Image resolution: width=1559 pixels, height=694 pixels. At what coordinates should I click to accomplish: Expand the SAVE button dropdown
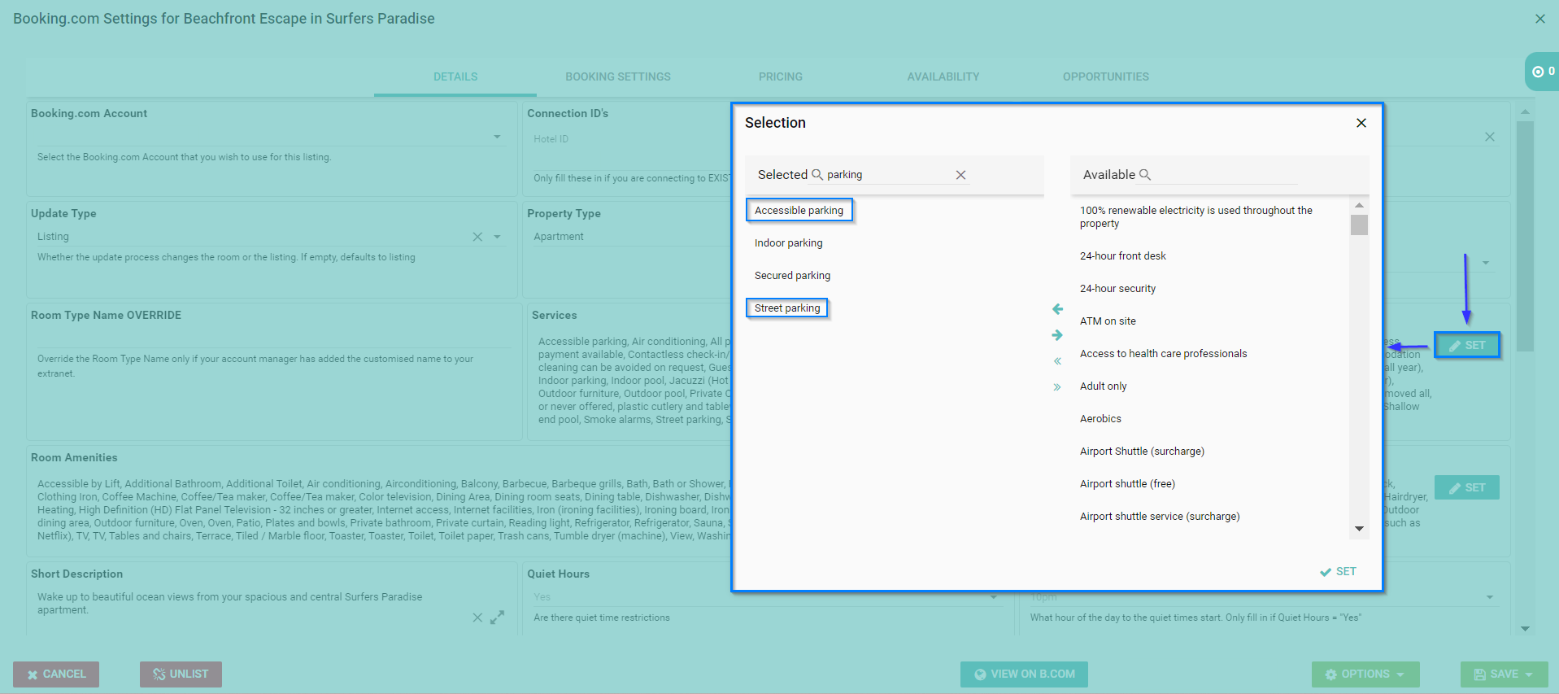[1530, 674]
